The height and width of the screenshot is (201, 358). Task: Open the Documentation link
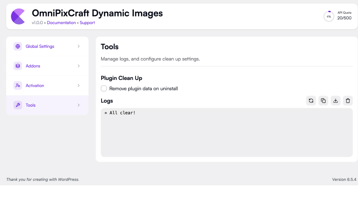coord(61,23)
